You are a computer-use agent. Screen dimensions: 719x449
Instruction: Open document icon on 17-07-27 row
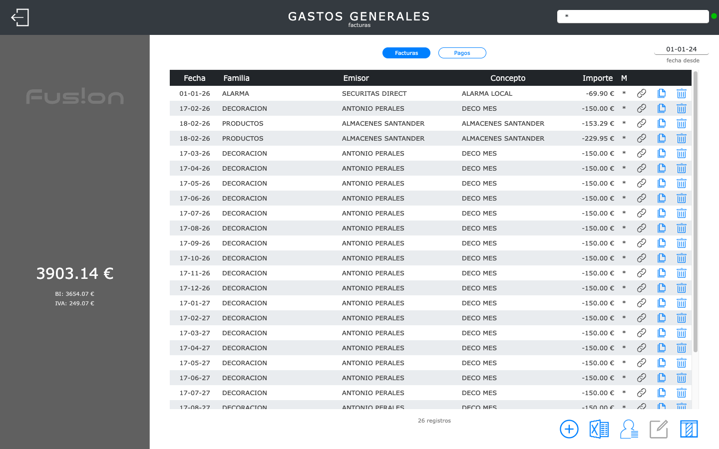(662, 393)
